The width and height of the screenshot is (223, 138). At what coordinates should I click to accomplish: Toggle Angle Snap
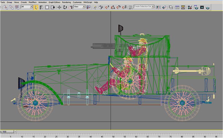pos(113,7)
